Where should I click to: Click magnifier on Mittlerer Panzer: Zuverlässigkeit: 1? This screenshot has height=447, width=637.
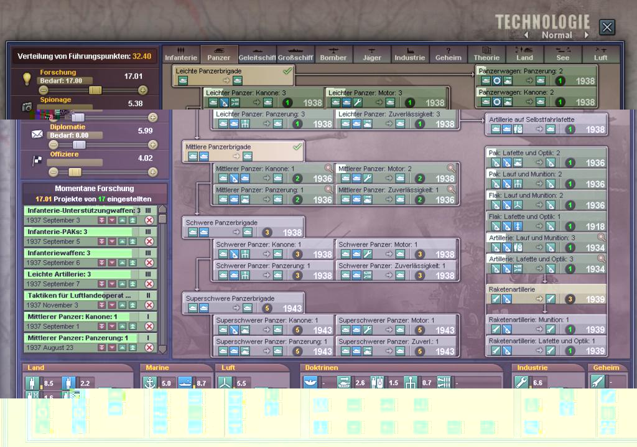coord(450,189)
